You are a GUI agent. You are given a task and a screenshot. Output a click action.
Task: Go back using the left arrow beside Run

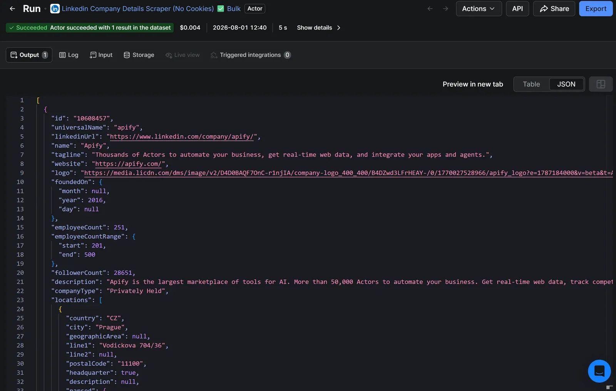12,8
